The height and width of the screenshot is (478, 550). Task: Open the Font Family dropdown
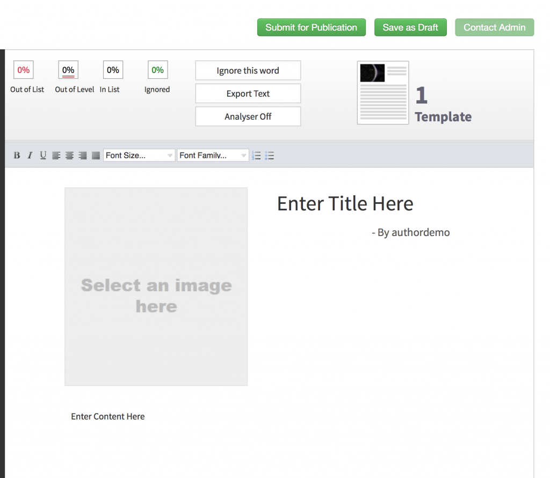click(213, 156)
